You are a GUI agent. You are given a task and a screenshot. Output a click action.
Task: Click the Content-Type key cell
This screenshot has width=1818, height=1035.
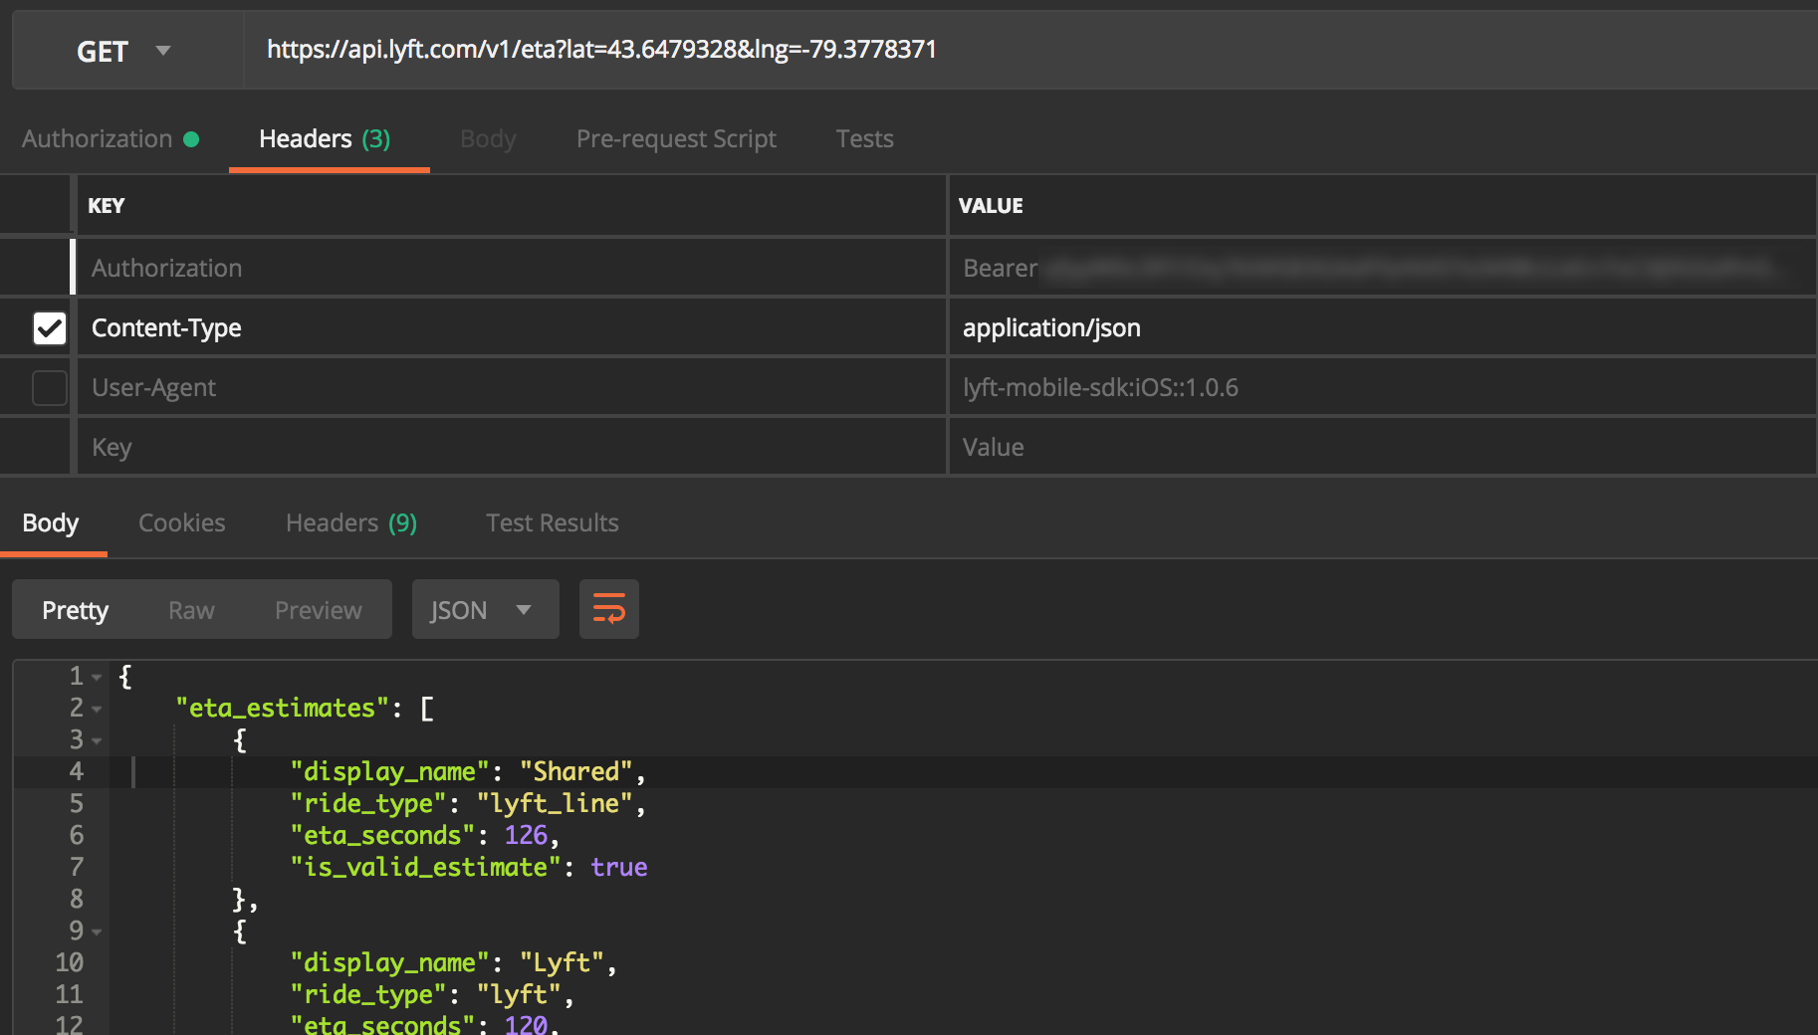pos(511,327)
